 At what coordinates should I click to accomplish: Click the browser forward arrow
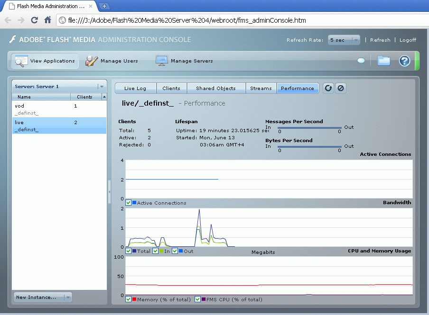[x=21, y=20]
